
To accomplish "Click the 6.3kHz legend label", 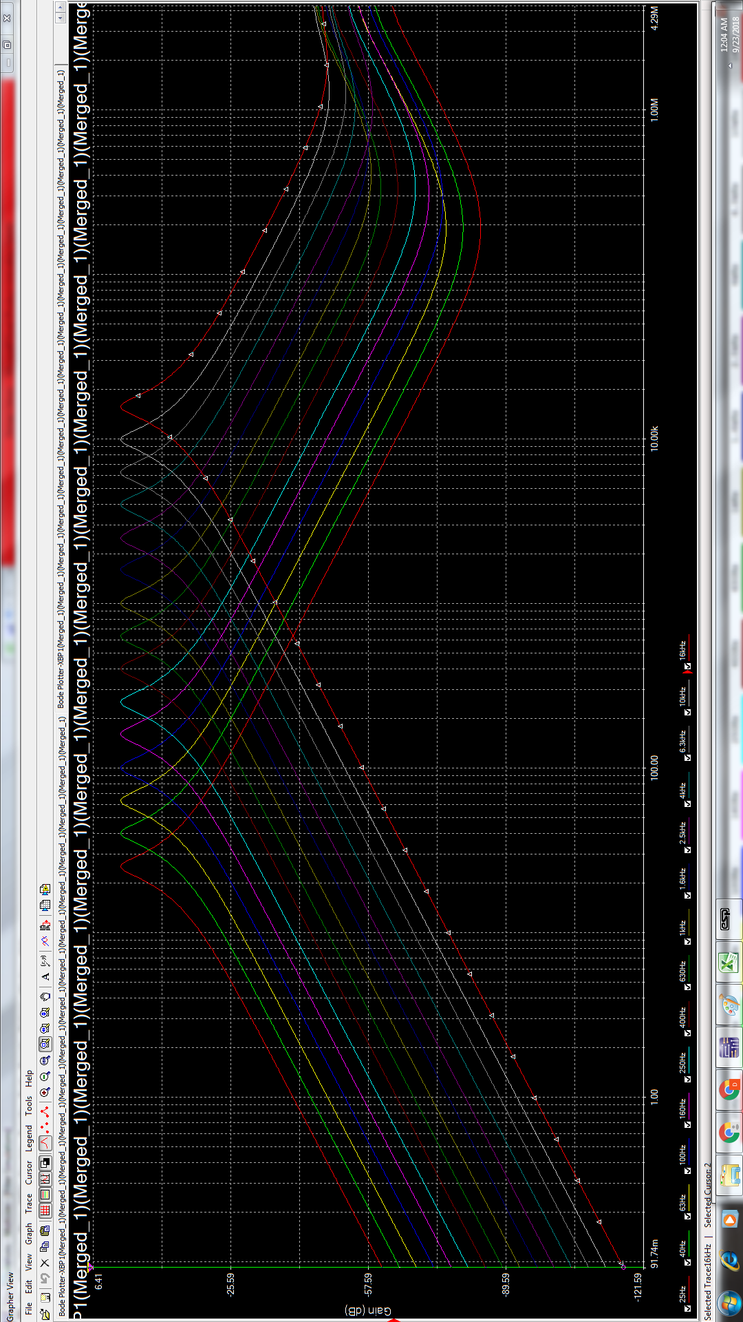I will (x=682, y=742).
